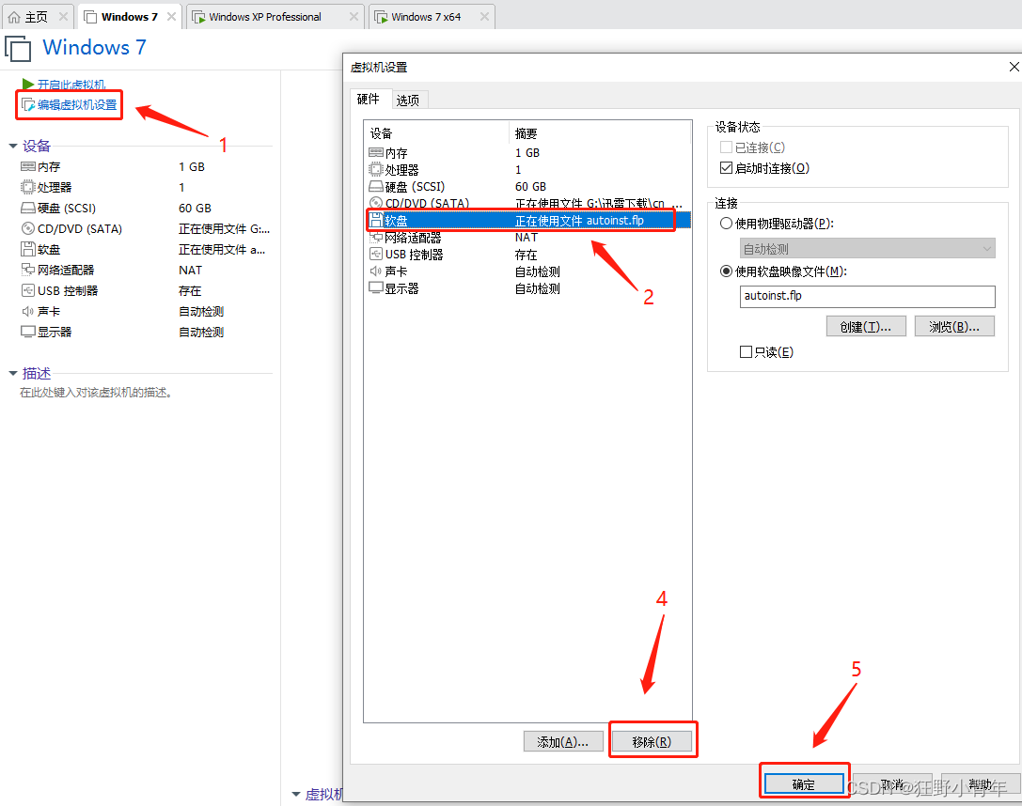Expand the 虚拟机 section at bottom
This screenshot has width=1022, height=806.
pos(296,795)
